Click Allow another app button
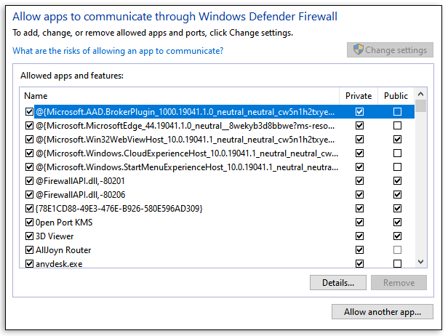Viewport: 448px width, 336px height. point(383,312)
